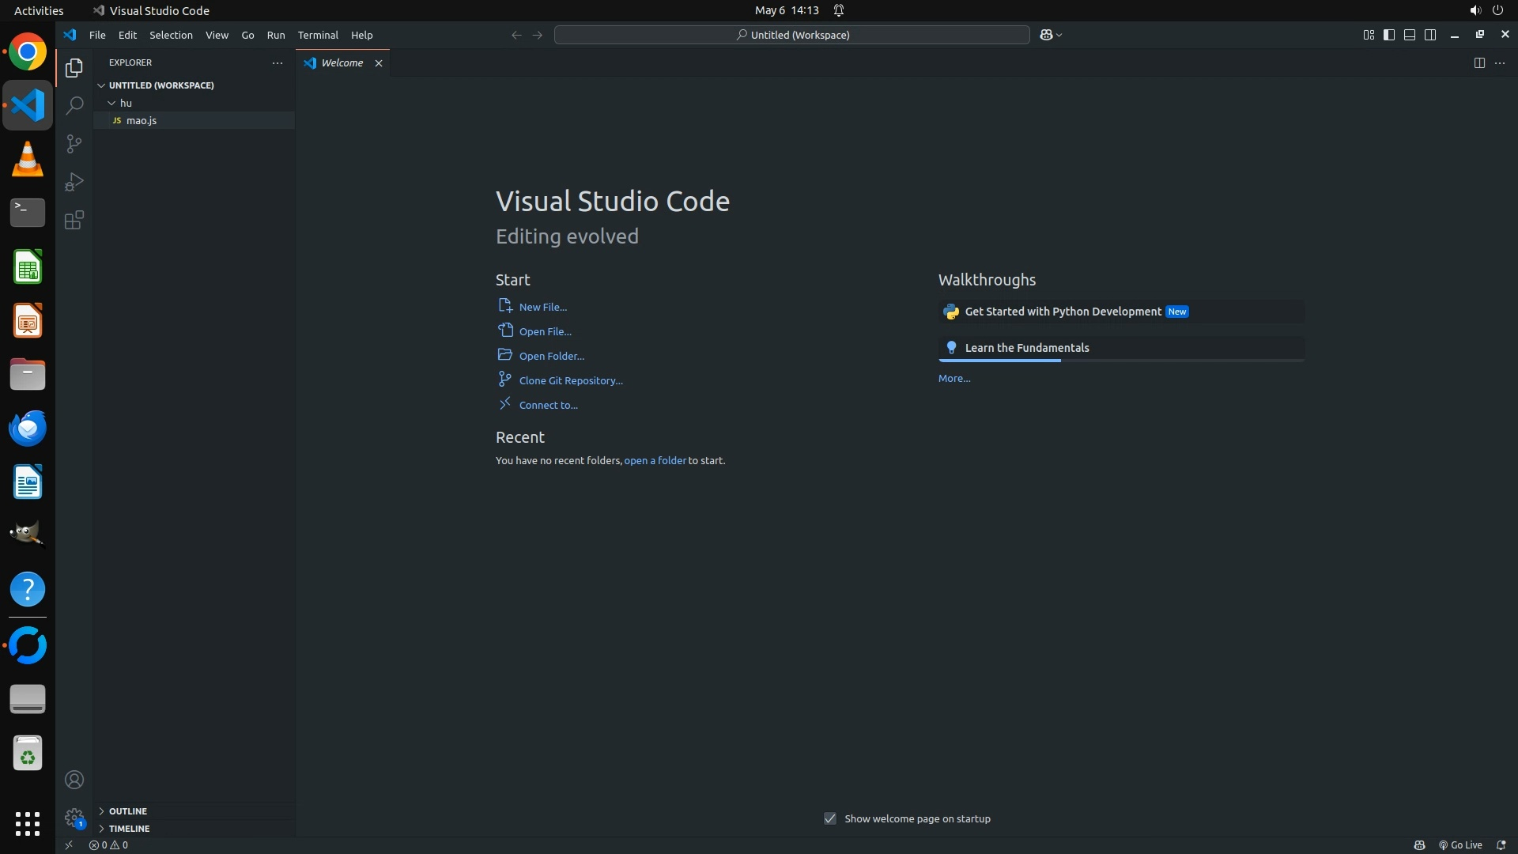The width and height of the screenshot is (1518, 854).
Task: Open the Terminal menu
Action: [317, 35]
